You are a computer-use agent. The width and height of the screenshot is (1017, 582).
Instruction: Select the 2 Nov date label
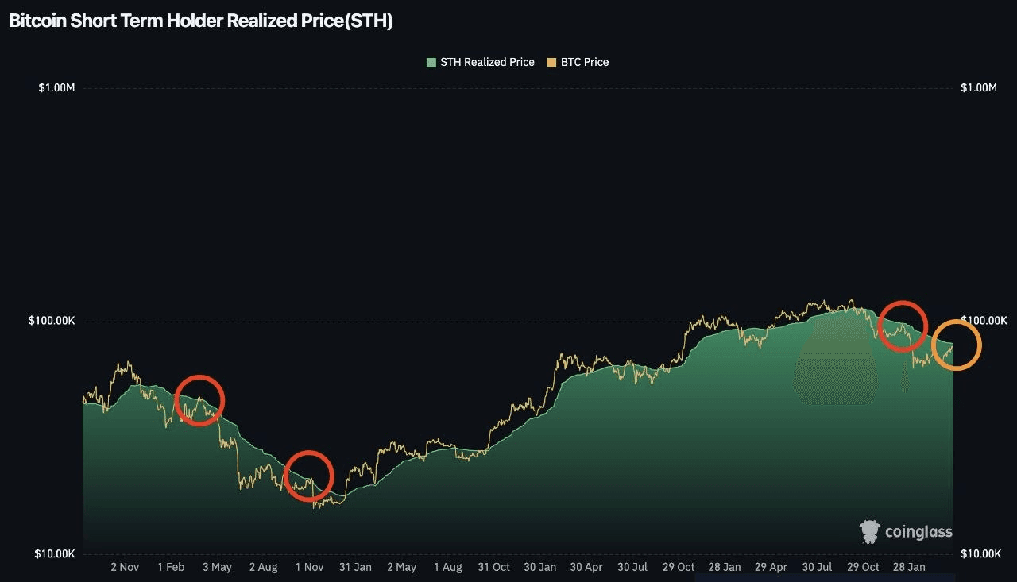click(125, 567)
